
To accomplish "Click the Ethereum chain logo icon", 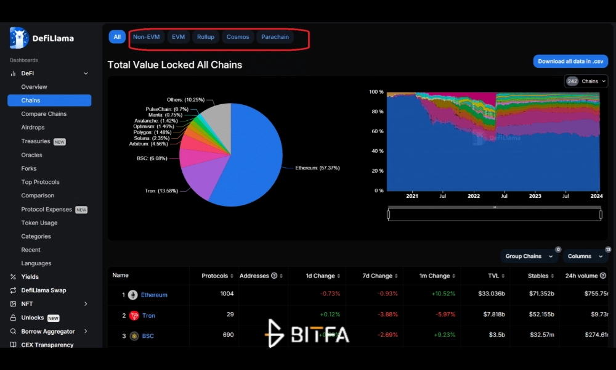I will pyautogui.click(x=133, y=295).
